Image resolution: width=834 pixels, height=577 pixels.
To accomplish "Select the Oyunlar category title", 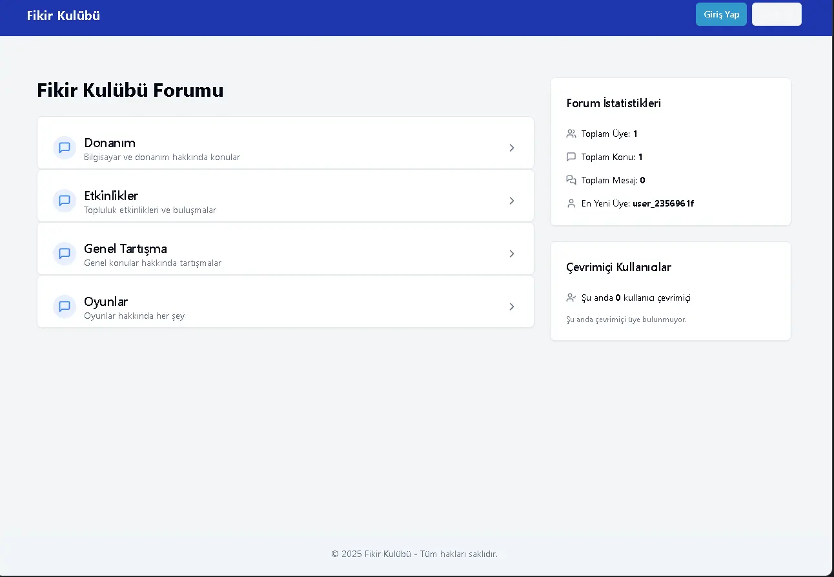I will coord(106,301).
